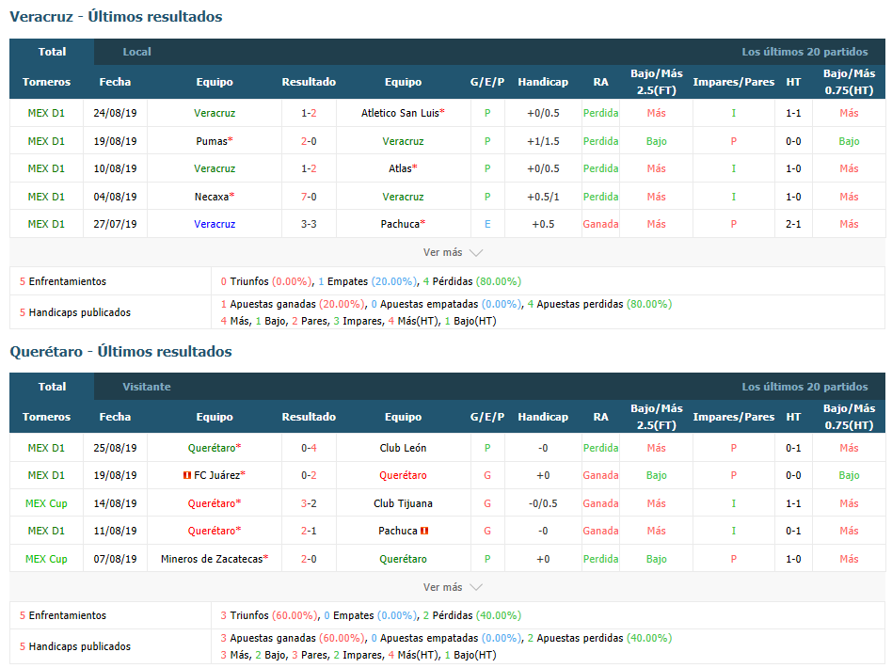Click the 3-2 result against Club Tijuana
The image size is (892, 668).
point(309,503)
